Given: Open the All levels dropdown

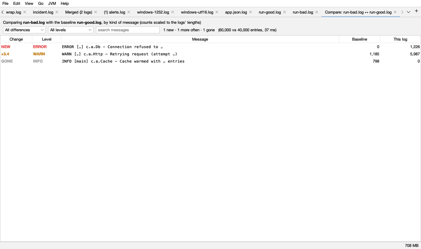Looking at the screenshot, I should point(71,30).
